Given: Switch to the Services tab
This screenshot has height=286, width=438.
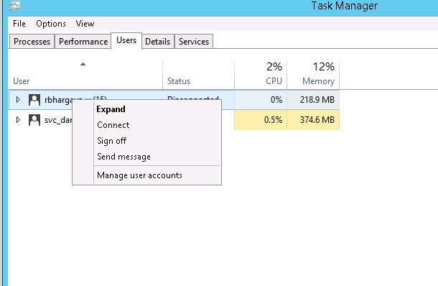Looking at the screenshot, I should point(194,42).
